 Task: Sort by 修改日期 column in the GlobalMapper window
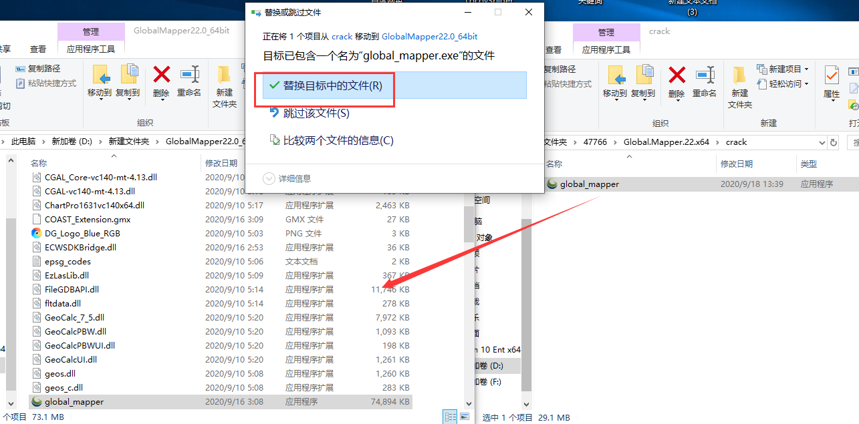[221, 163]
